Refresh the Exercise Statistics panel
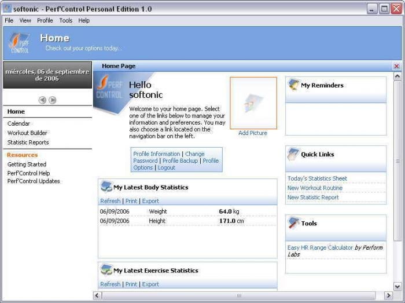Viewport: 405px width, 303px height. point(111,284)
